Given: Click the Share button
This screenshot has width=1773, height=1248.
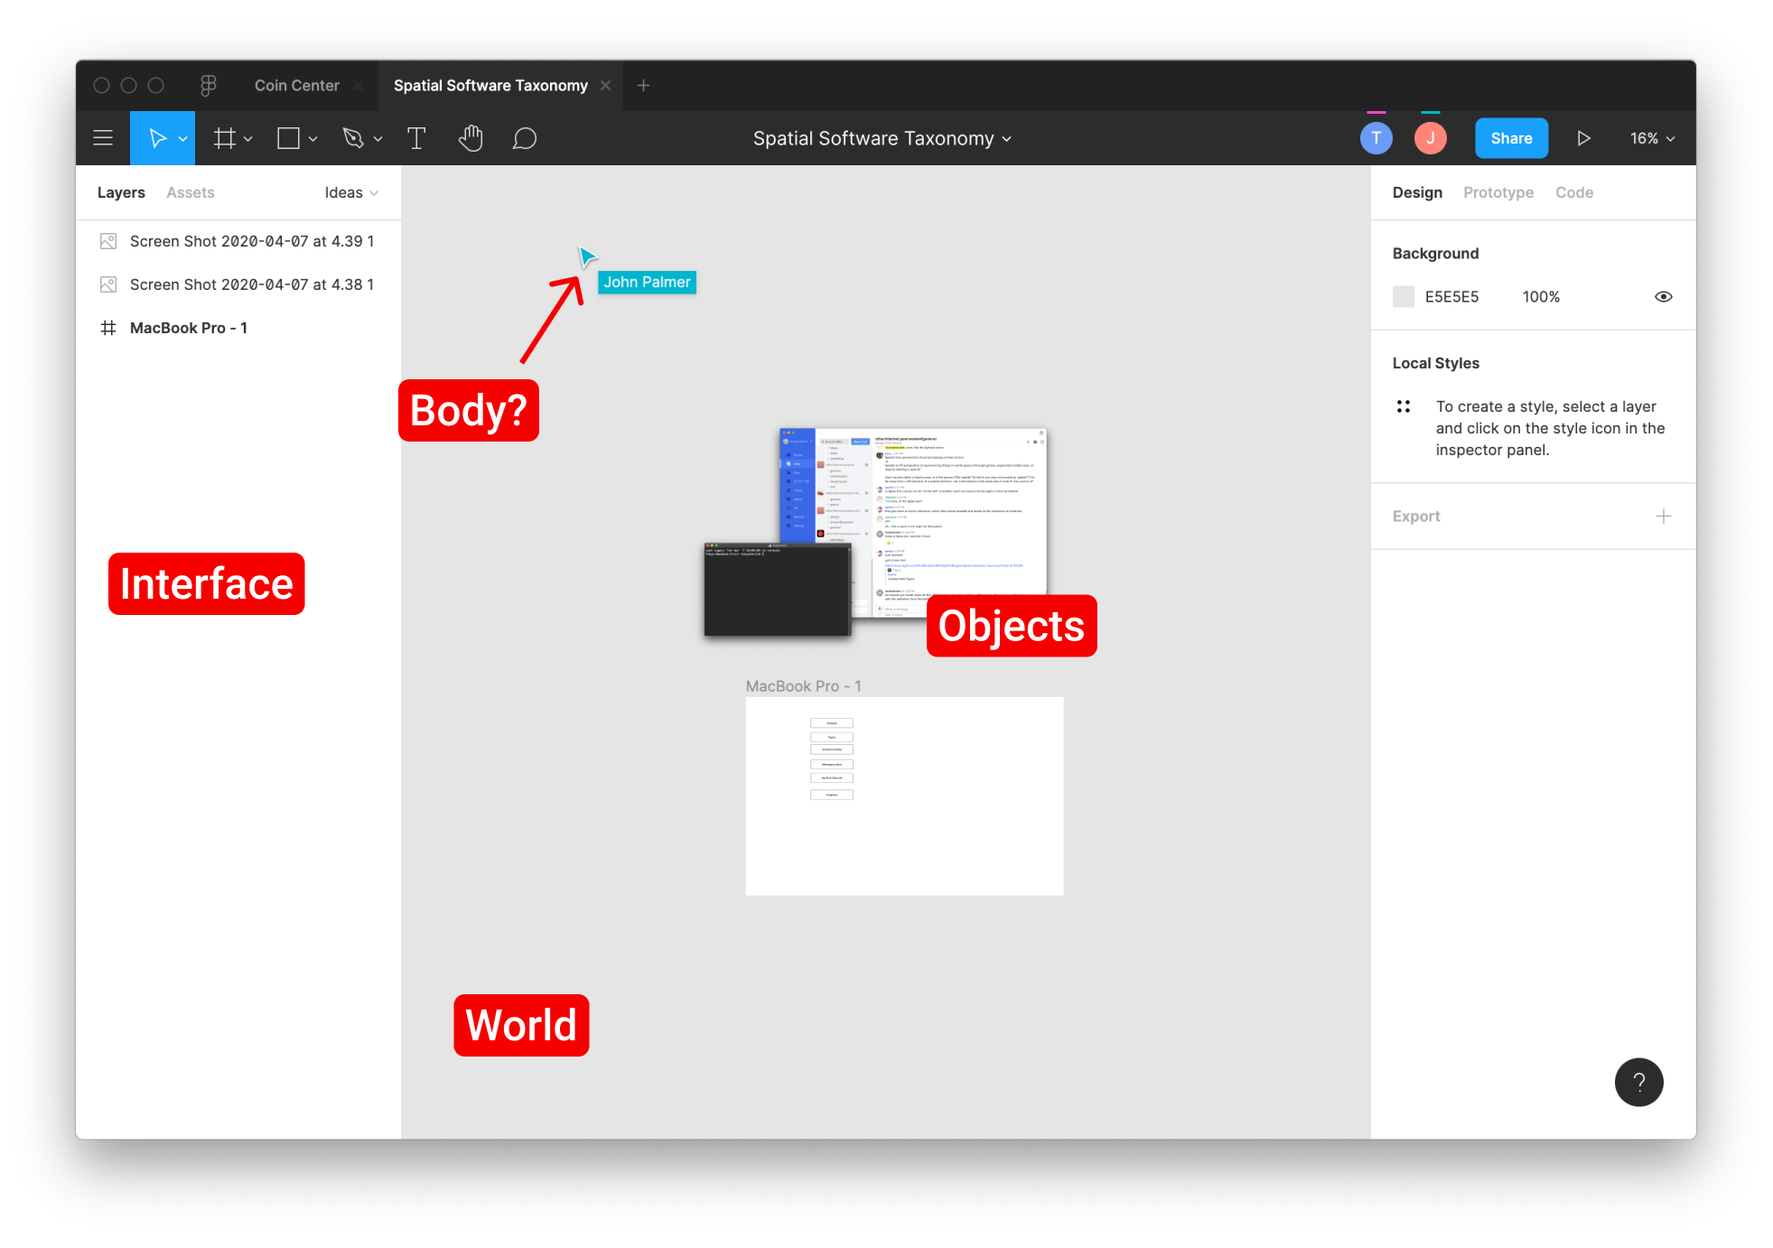Looking at the screenshot, I should [1511, 136].
